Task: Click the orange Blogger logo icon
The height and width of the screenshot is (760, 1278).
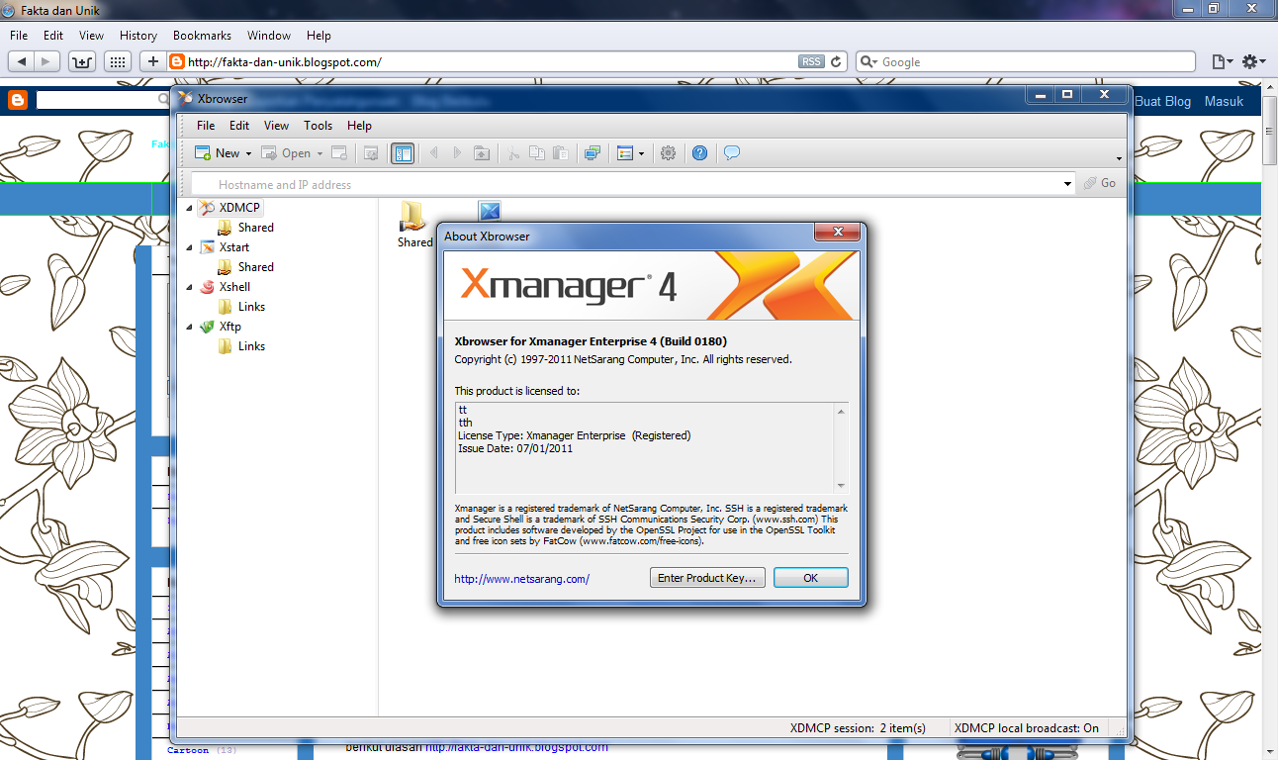Action: tap(17, 100)
